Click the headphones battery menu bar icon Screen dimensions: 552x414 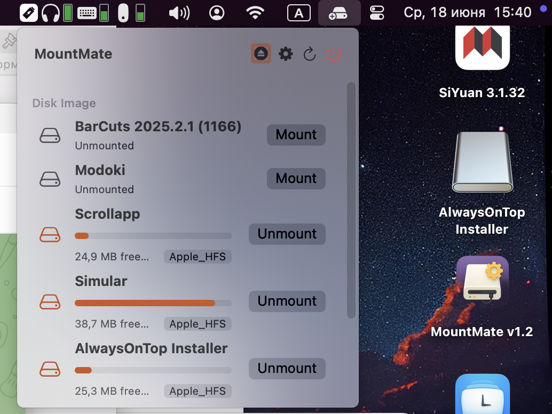pyautogui.click(x=57, y=13)
